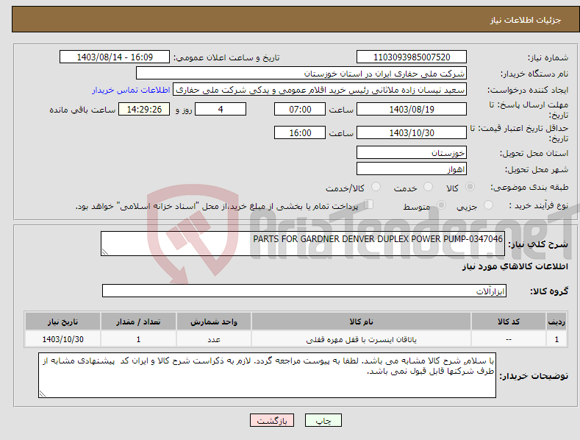Click the شماره نیاز number field

click(x=412, y=57)
